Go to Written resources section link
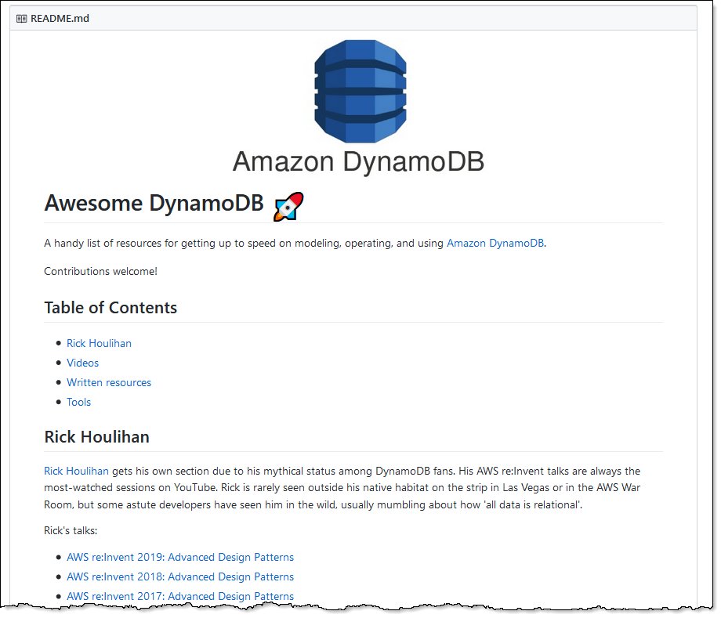 click(x=109, y=382)
